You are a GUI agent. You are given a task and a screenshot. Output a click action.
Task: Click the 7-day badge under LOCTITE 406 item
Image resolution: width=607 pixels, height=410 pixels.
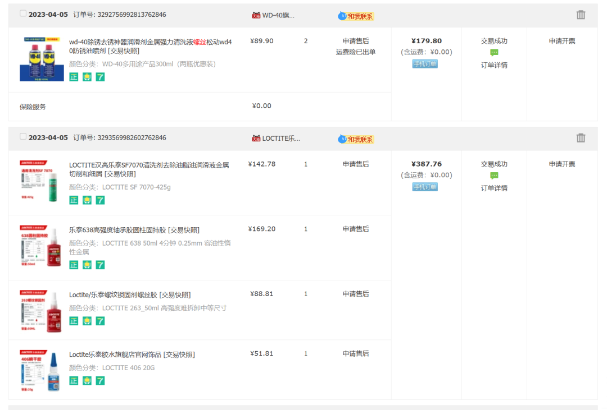click(x=100, y=381)
